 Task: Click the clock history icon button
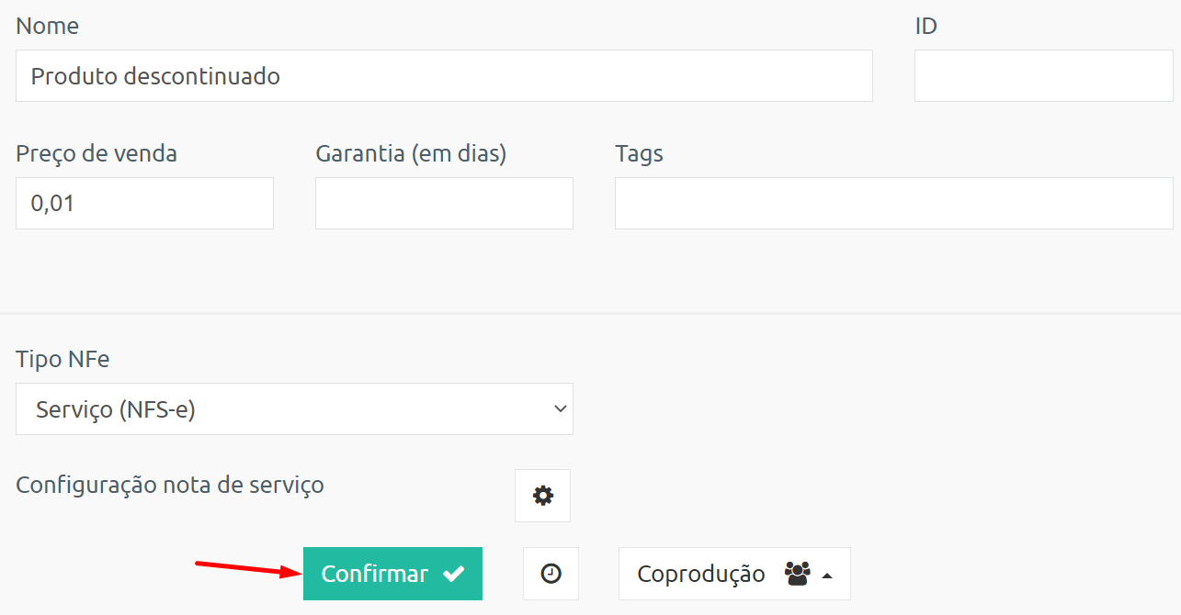[x=551, y=574]
